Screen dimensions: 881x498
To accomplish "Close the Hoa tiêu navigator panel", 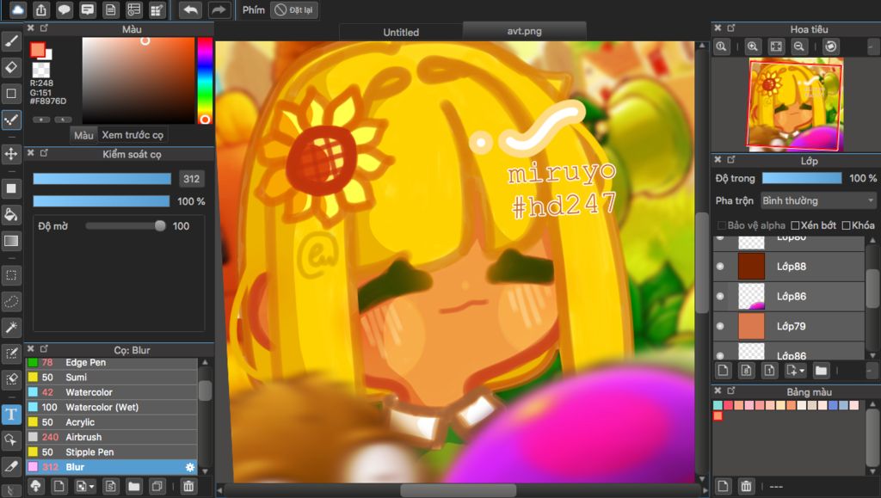I will point(718,28).
